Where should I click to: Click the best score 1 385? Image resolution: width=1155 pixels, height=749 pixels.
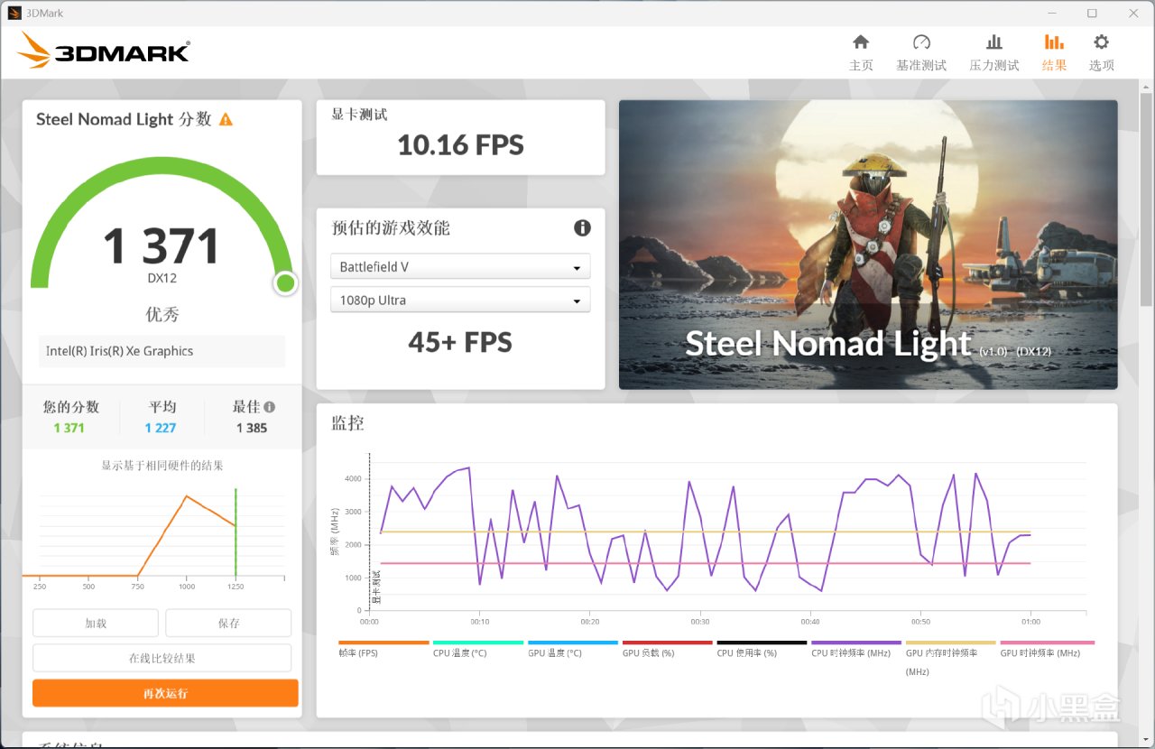[252, 428]
